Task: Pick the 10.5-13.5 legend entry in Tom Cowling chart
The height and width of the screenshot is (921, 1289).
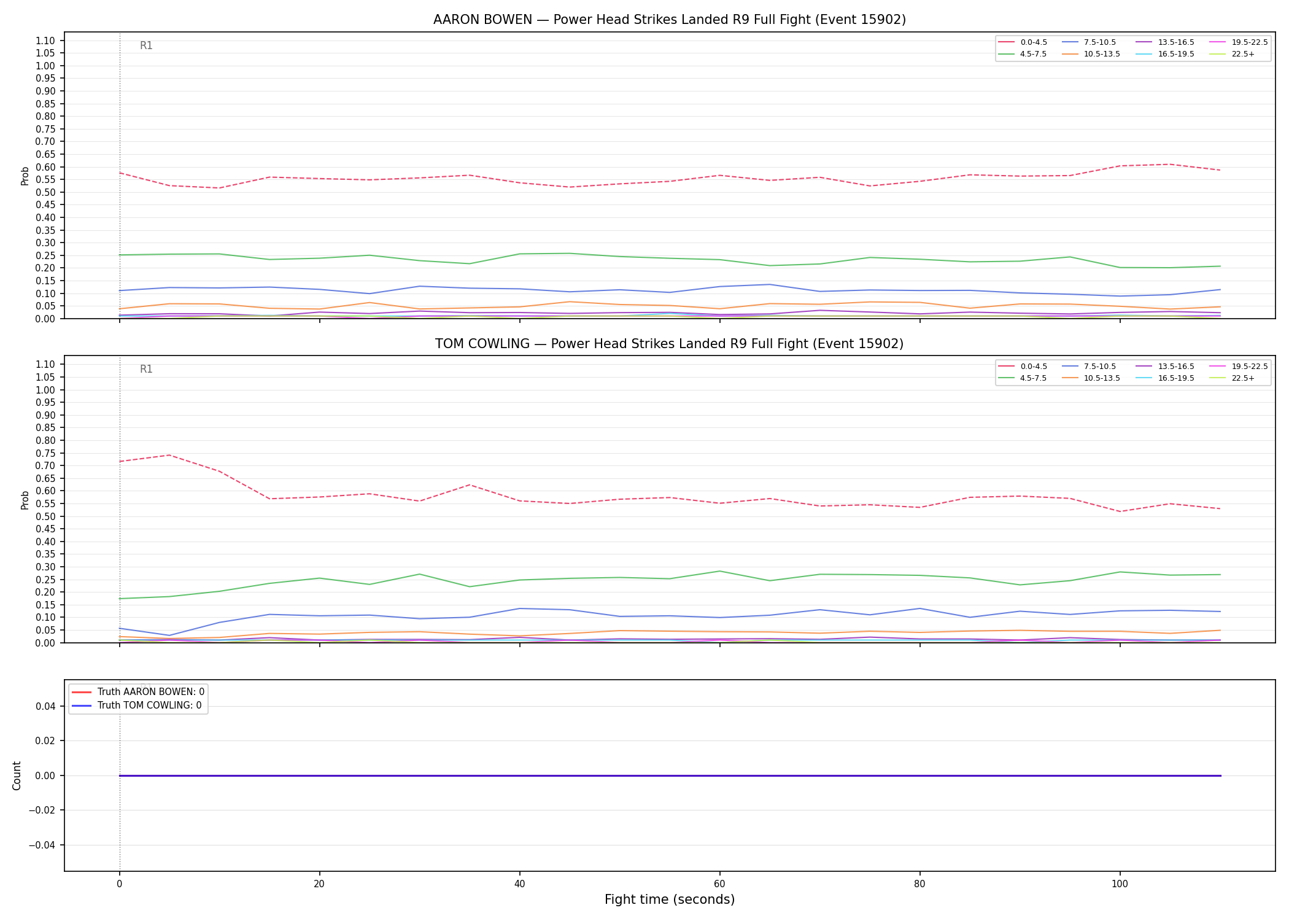Action: click(x=1091, y=378)
